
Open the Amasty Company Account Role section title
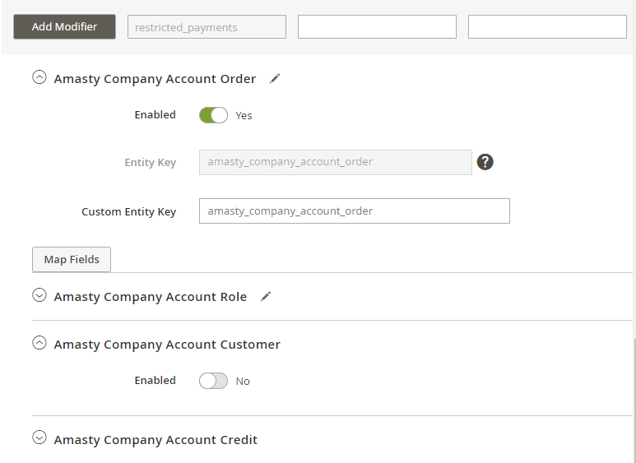pos(150,297)
